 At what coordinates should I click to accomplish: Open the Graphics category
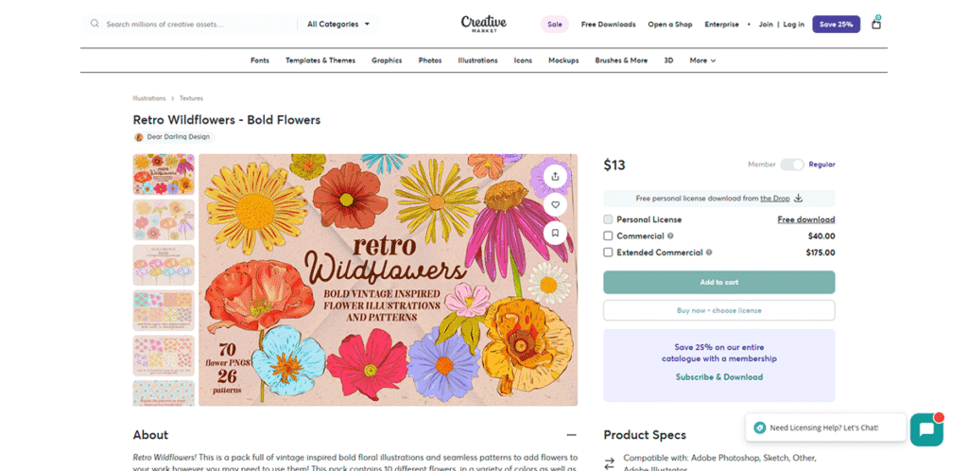(x=387, y=61)
